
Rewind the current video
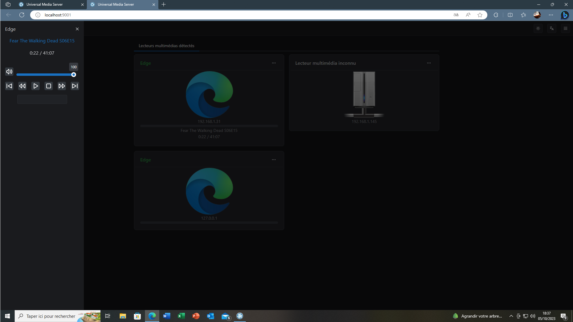(22, 86)
